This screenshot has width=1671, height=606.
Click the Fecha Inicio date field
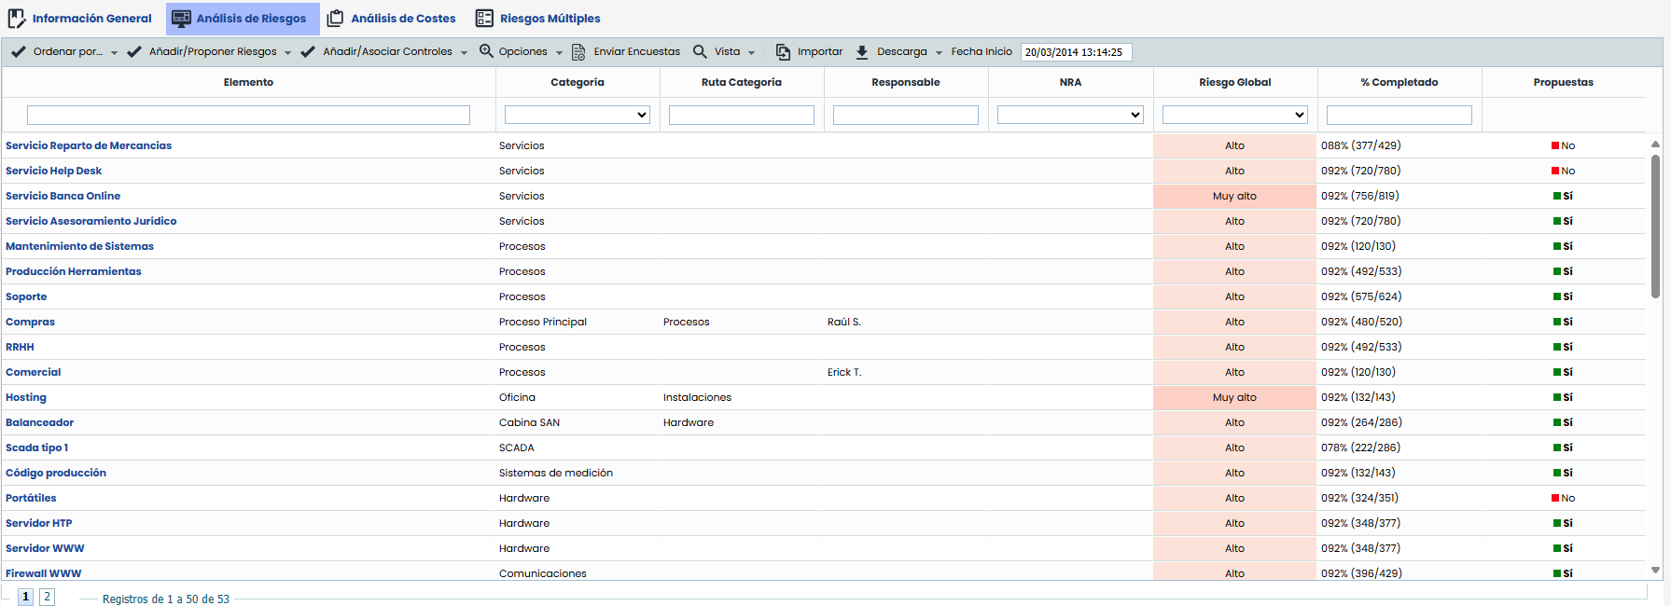pos(1075,52)
